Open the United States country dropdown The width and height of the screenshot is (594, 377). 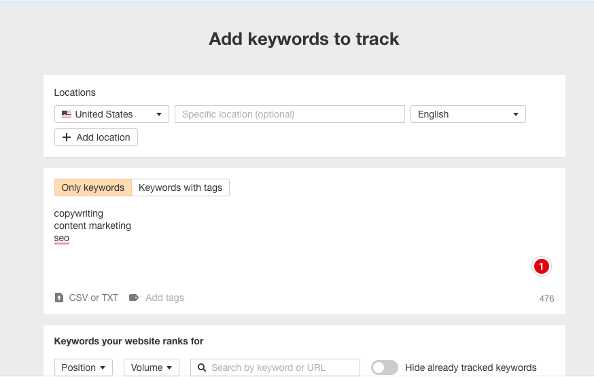coord(111,114)
